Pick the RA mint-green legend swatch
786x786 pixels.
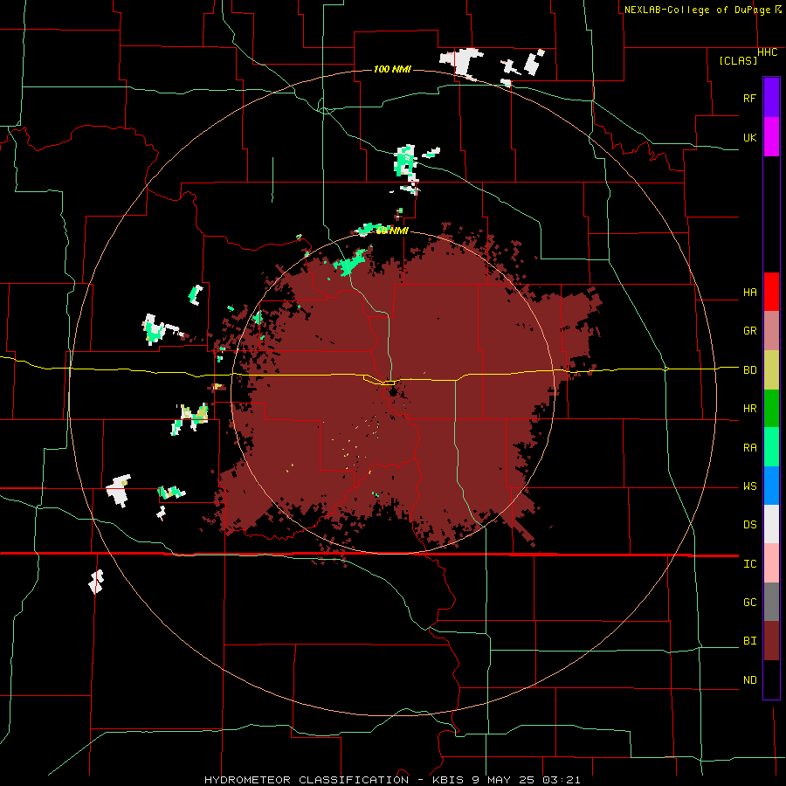coord(771,447)
